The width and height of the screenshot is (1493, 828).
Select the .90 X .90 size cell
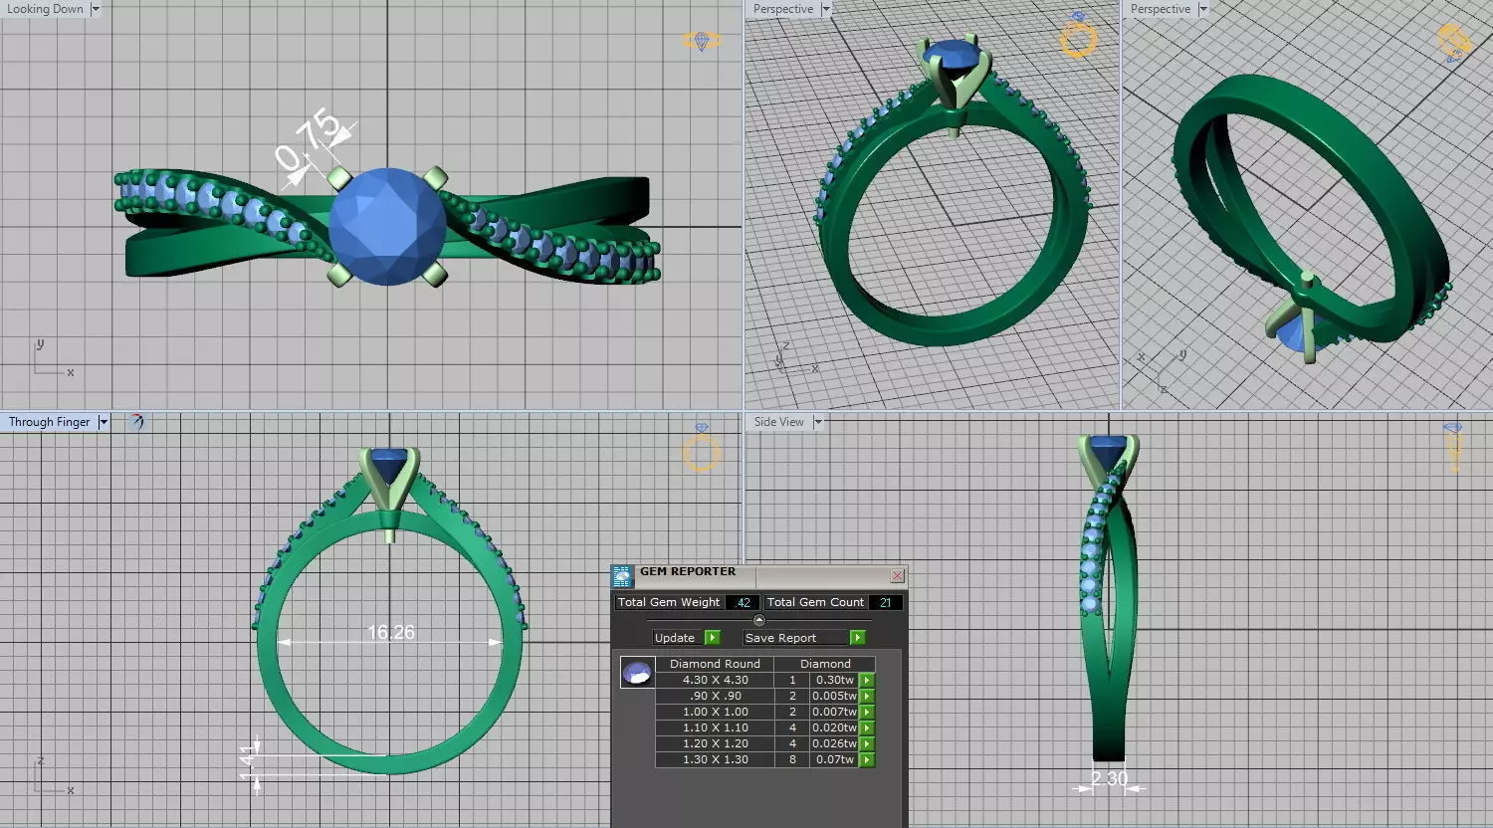(715, 696)
